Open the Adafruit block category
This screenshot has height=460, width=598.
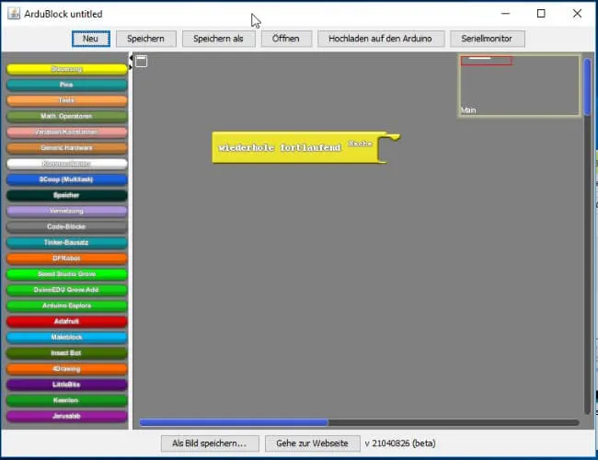coord(67,321)
